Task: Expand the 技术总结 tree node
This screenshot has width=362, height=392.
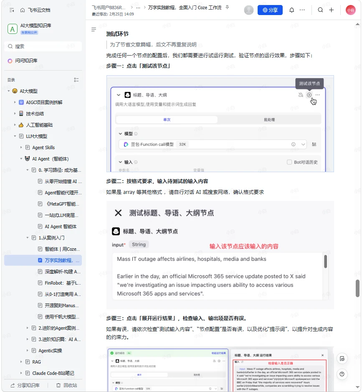Action: [15, 114]
